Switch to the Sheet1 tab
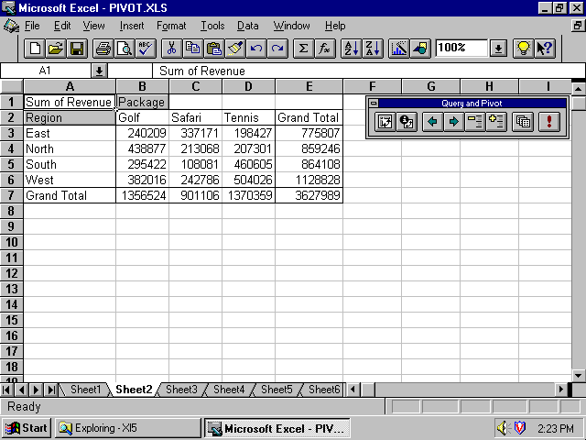Image resolution: width=586 pixels, height=440 pixels. pos(85,390)
